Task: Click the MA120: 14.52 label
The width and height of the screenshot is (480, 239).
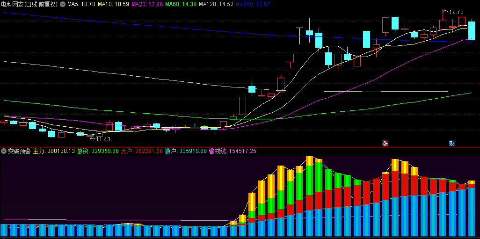Action: pos(217,4)
